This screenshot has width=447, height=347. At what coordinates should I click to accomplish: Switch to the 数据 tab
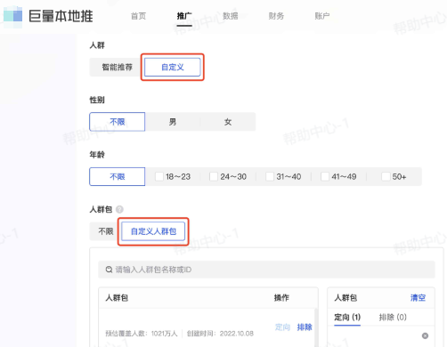[231, 16]
